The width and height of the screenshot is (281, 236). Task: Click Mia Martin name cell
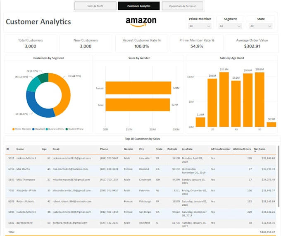click(x=23, y=169)
